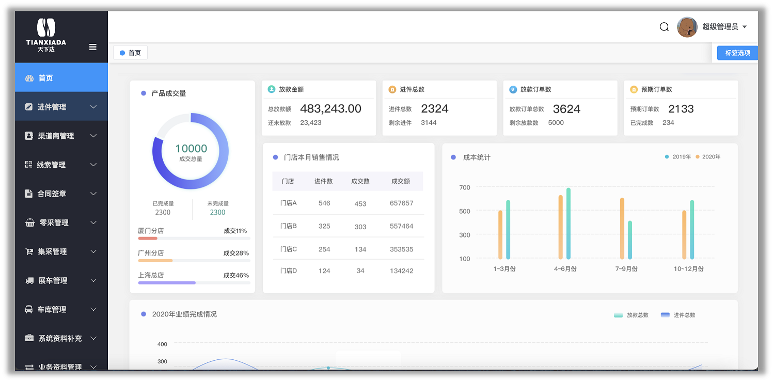
Task: Click the 2020年业绩完成情况 title
Action: [184, 314]
